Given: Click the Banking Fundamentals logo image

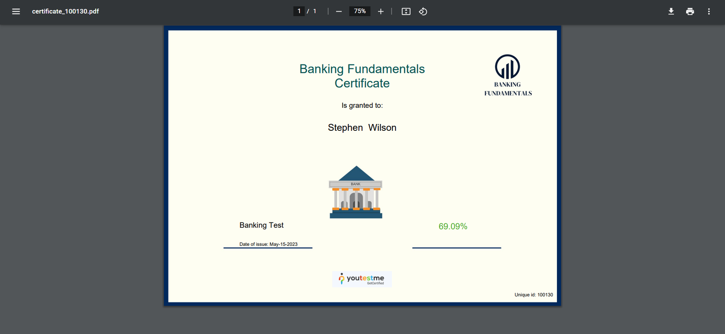Looking at the screenshot, I should coord(507,75).
